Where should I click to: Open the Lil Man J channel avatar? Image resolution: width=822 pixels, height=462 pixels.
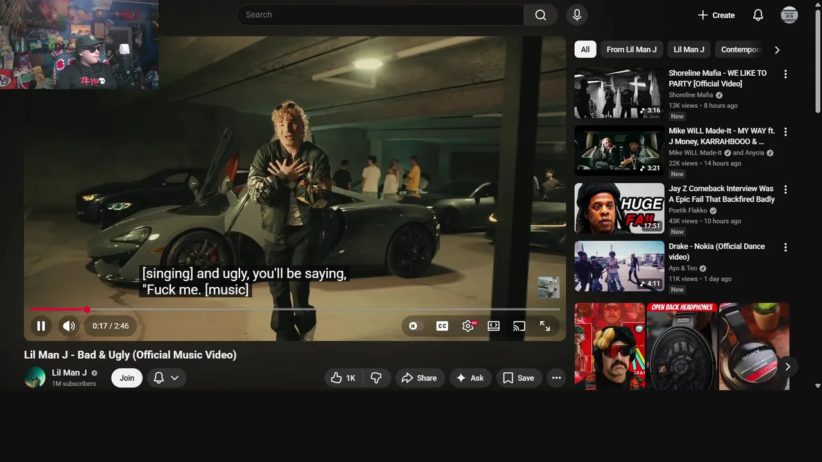pos(35,377)
